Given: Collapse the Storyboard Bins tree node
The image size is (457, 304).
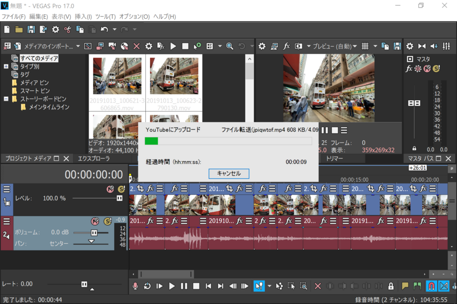Looking at the screenshot, I should (x=6, y=99).
